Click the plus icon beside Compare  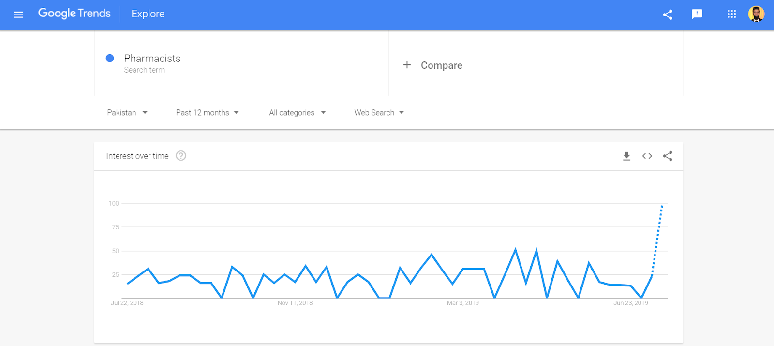[x=407, y=65]
